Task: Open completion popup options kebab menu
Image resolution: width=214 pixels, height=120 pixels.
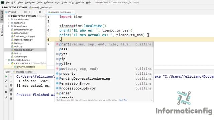Action: [x=152, y=100]
